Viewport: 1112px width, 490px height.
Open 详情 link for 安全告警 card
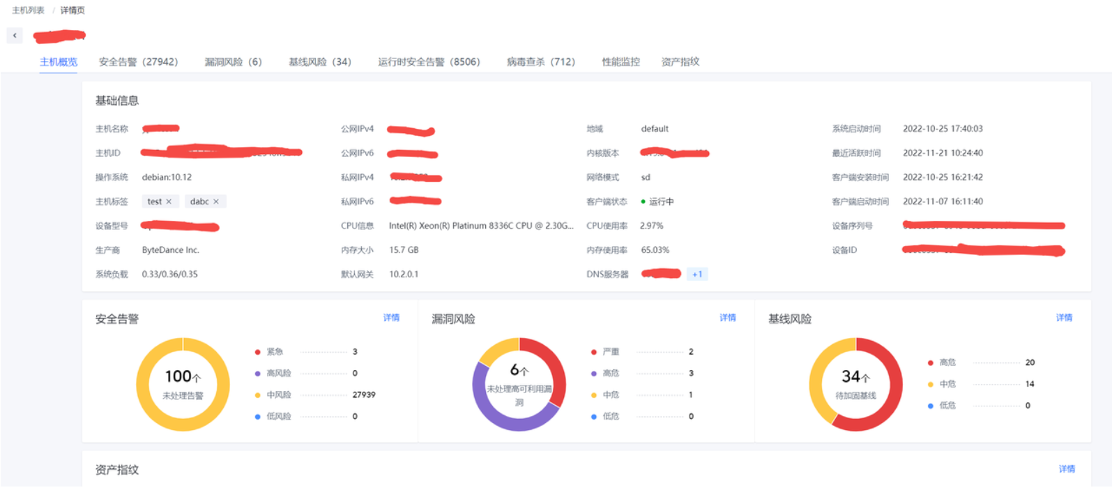click(392, 318)
